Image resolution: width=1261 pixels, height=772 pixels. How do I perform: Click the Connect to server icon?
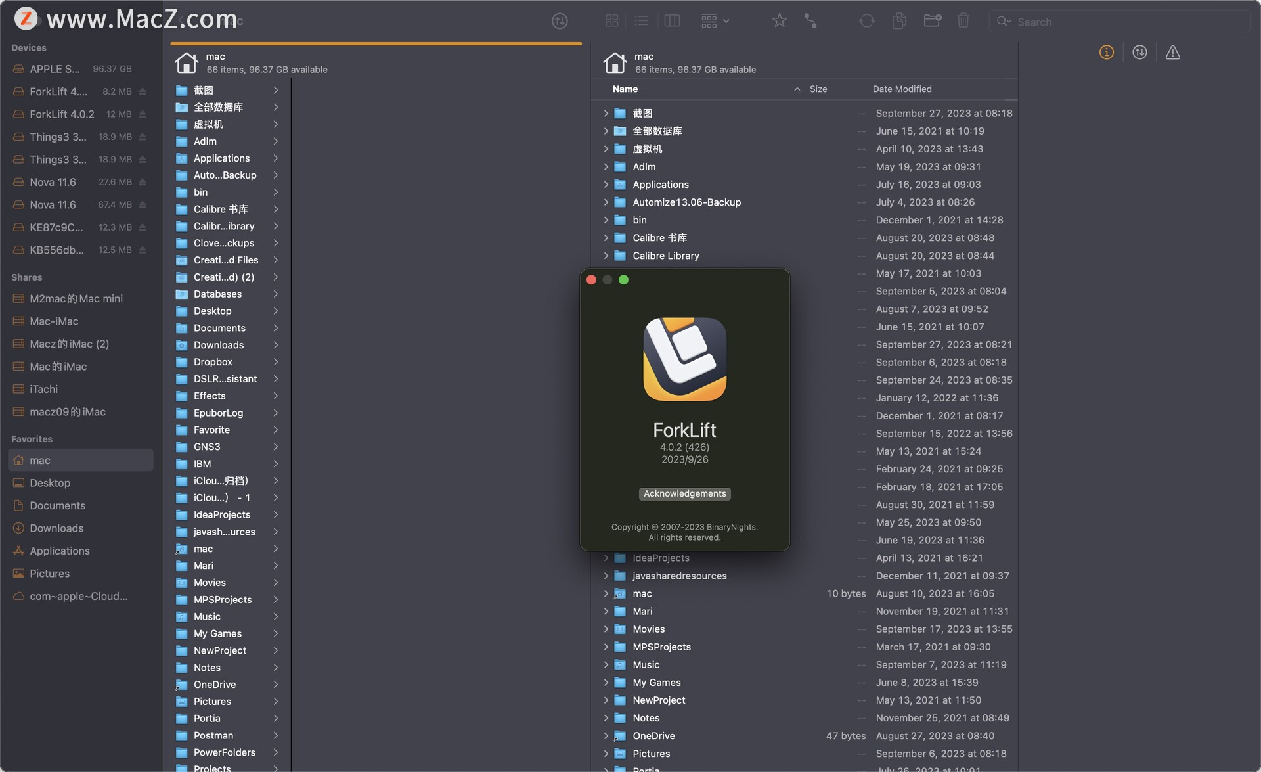pos(810,21)
